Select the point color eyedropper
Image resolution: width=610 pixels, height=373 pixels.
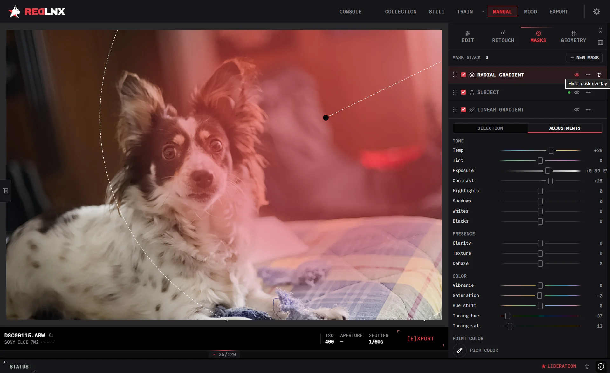(x=460, y=350)
